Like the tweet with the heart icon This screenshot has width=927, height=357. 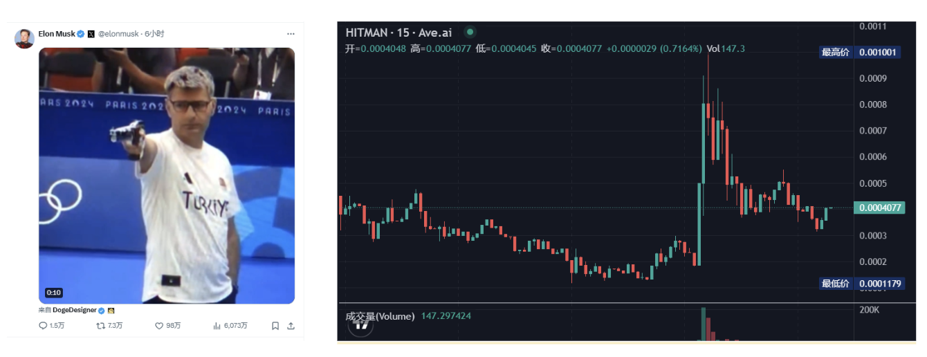pos(158,326)
